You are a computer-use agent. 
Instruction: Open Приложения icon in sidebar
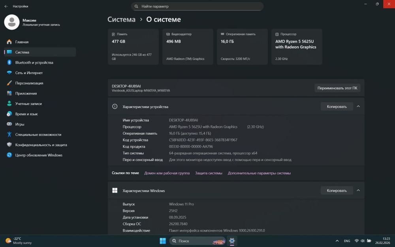pyautogui.click(x=9, y=93)
